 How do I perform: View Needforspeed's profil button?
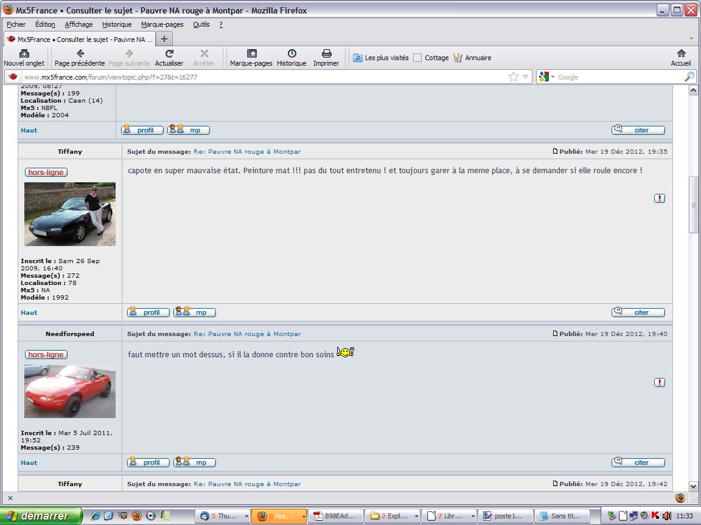point(148,462)
